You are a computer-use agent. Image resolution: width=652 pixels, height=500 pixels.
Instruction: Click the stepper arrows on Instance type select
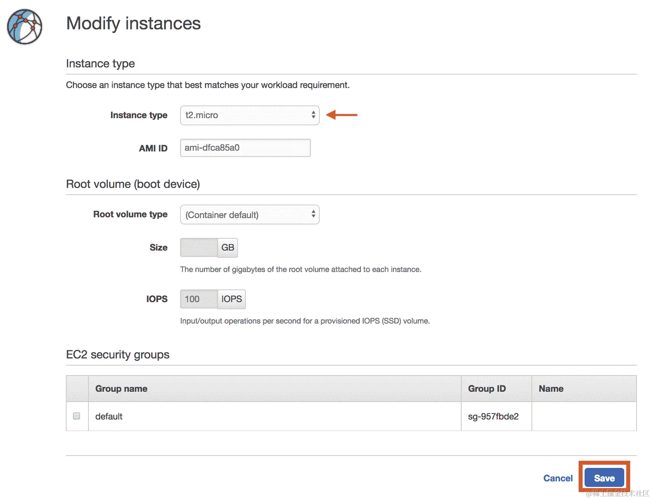313,115
